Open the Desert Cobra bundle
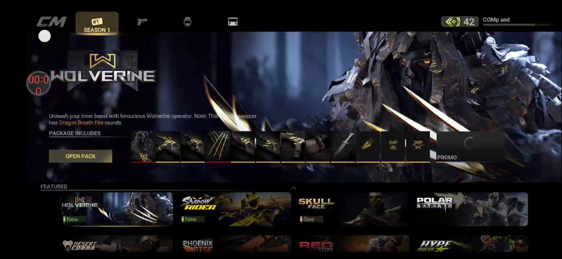The image size is (562, 259). point(117,244)
